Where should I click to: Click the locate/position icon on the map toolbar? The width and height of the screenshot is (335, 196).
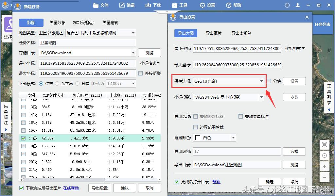325,156
